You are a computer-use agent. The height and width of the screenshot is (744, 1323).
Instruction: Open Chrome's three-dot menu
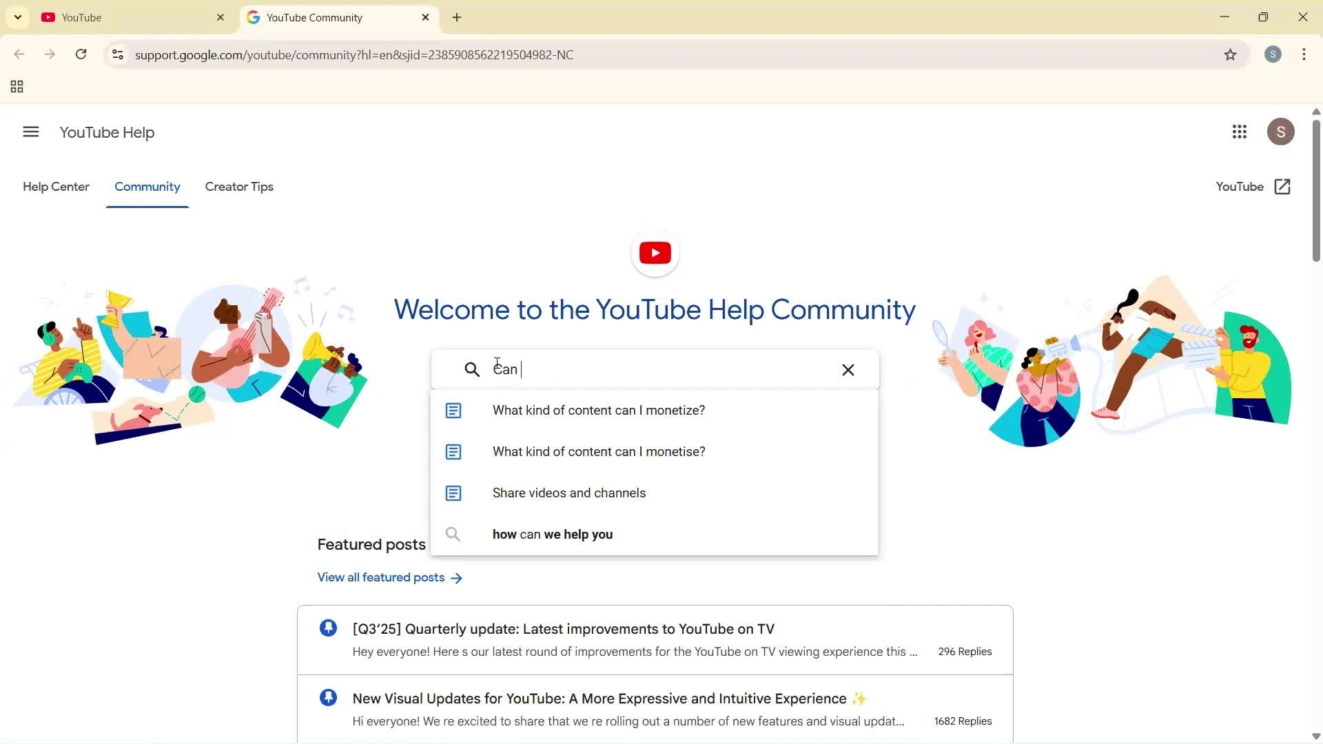click(x=1304, y=54)
